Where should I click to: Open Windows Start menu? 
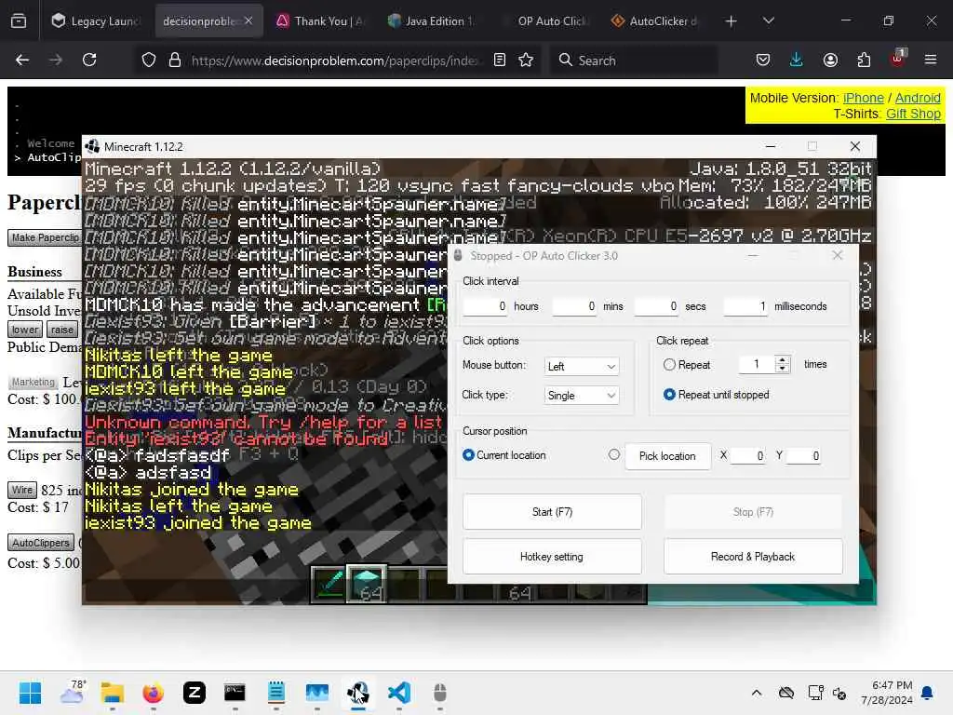tap(30, 693)
